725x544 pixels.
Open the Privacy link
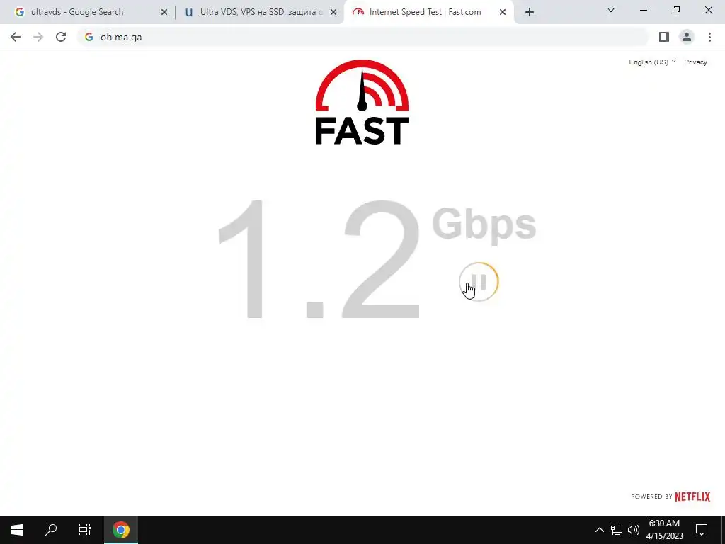(695, 62)
